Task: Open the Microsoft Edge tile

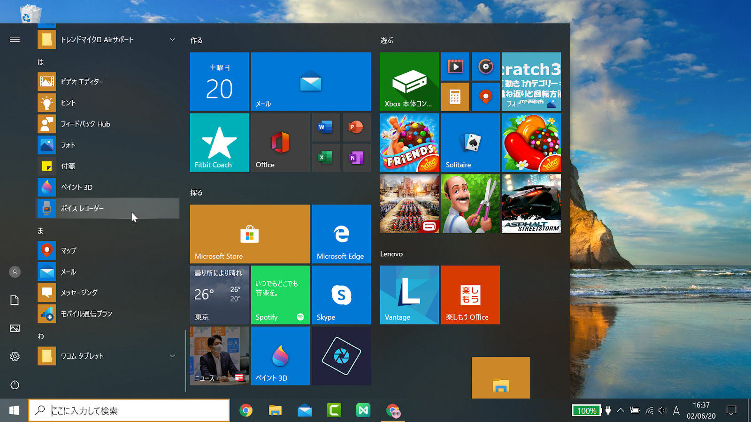Action: [x=341, y=234]
